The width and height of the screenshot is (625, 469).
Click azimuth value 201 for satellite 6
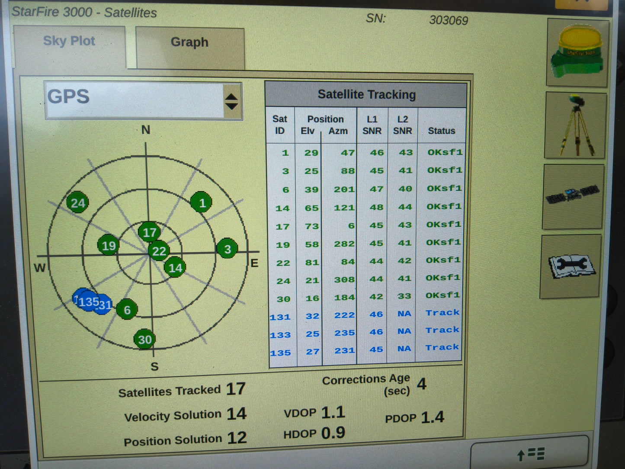344,190
